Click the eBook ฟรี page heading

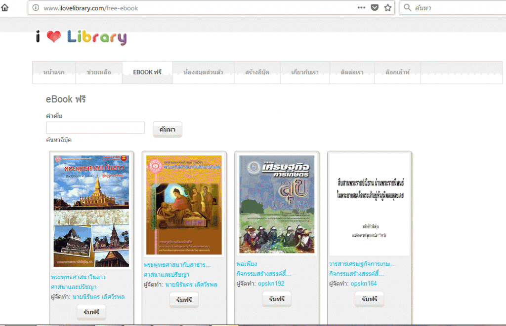66,99
